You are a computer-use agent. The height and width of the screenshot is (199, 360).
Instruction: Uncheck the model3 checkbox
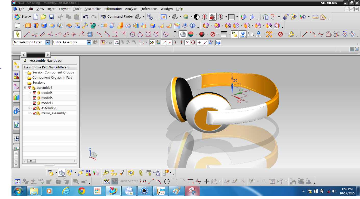(34, 103)
